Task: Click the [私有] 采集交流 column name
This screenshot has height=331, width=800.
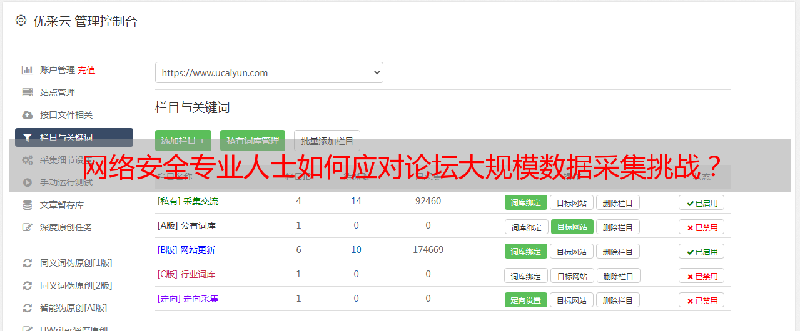Action: (x=188, y=201)
